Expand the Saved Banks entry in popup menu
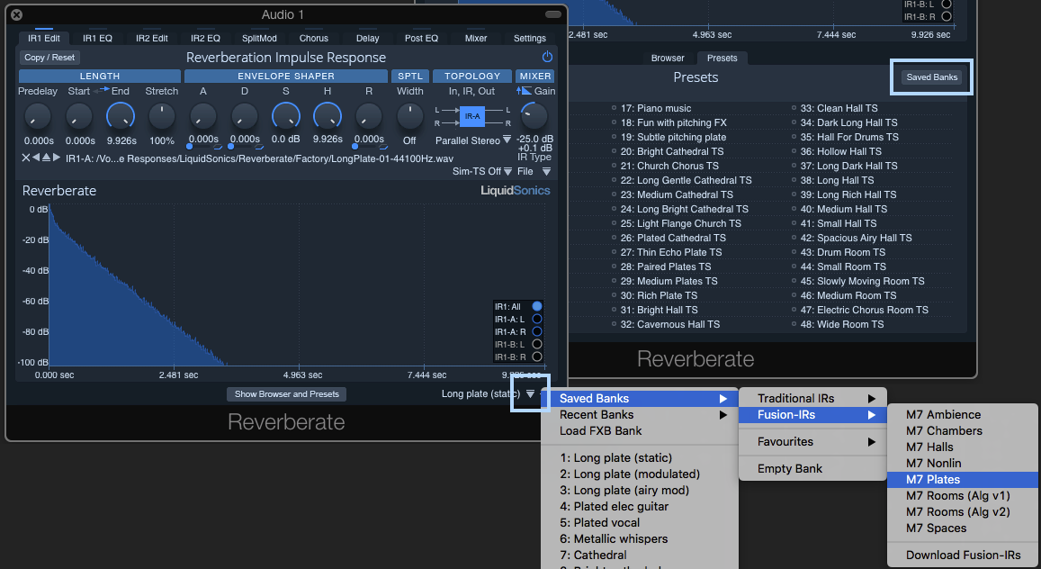The height and width of the screenshot is (569, 1041). click(640, 398)
